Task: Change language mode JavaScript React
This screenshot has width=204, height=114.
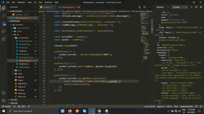Action: [x=186, y=106]
